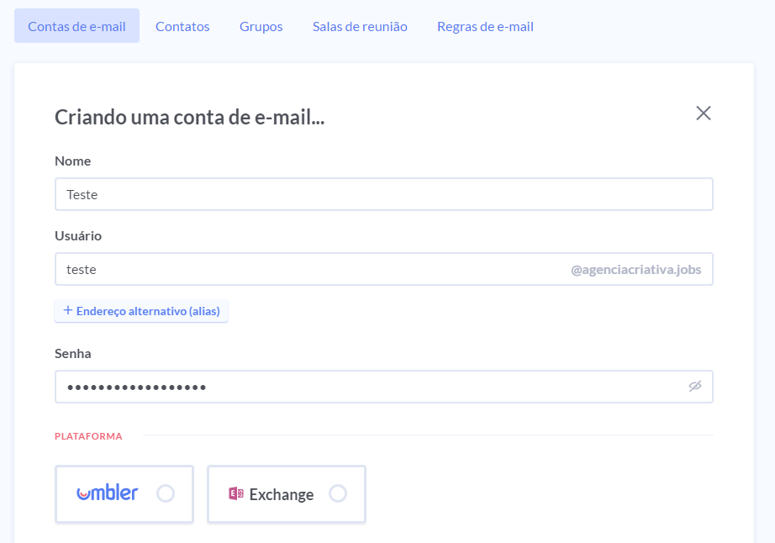Toggle password visibility eye icon

pos(694,387)
